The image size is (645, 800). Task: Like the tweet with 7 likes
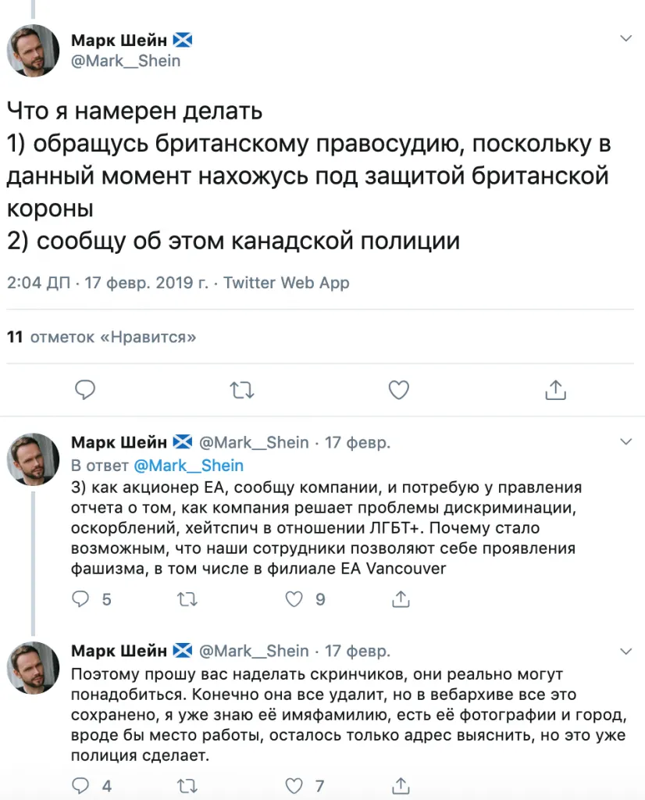pyautogui.click(x=294, y=785)
